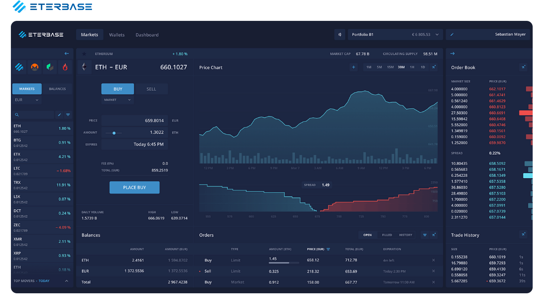Show the Balances list in the sidebar
This screenshot has width=544, height=301.
(x=57, y=89)
